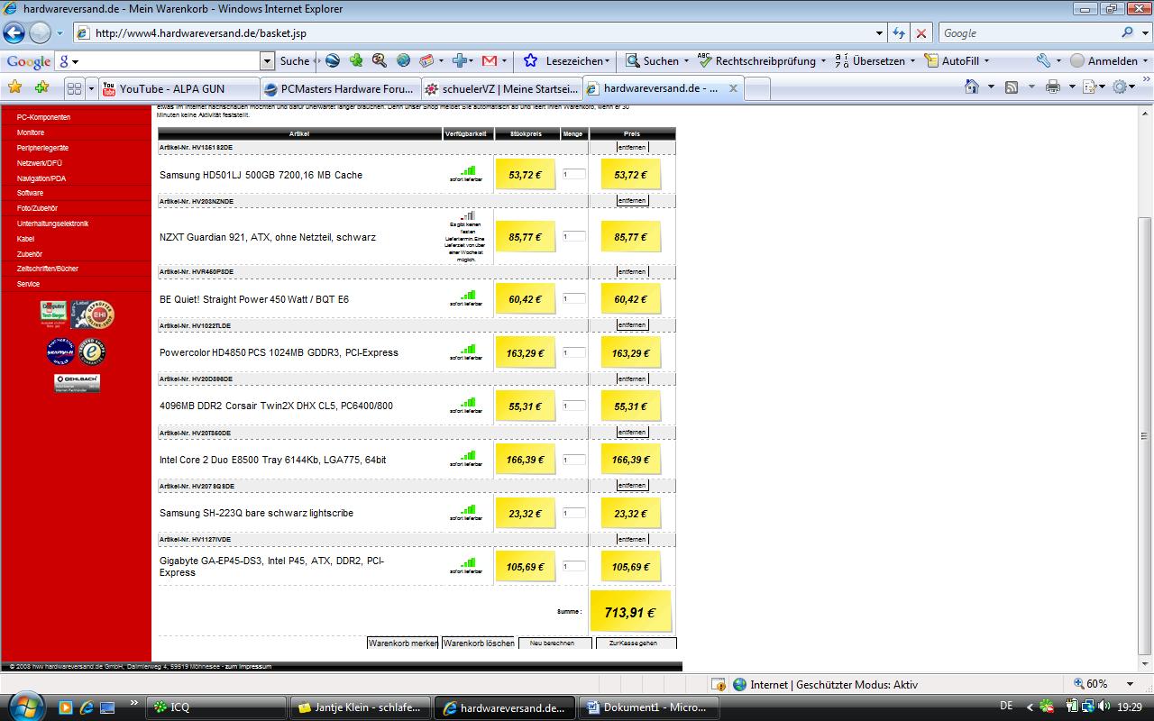1154x721 pixels.
Task: Click the Trusted Shops seal in the sidebar
Action: [x=92, y=351]
